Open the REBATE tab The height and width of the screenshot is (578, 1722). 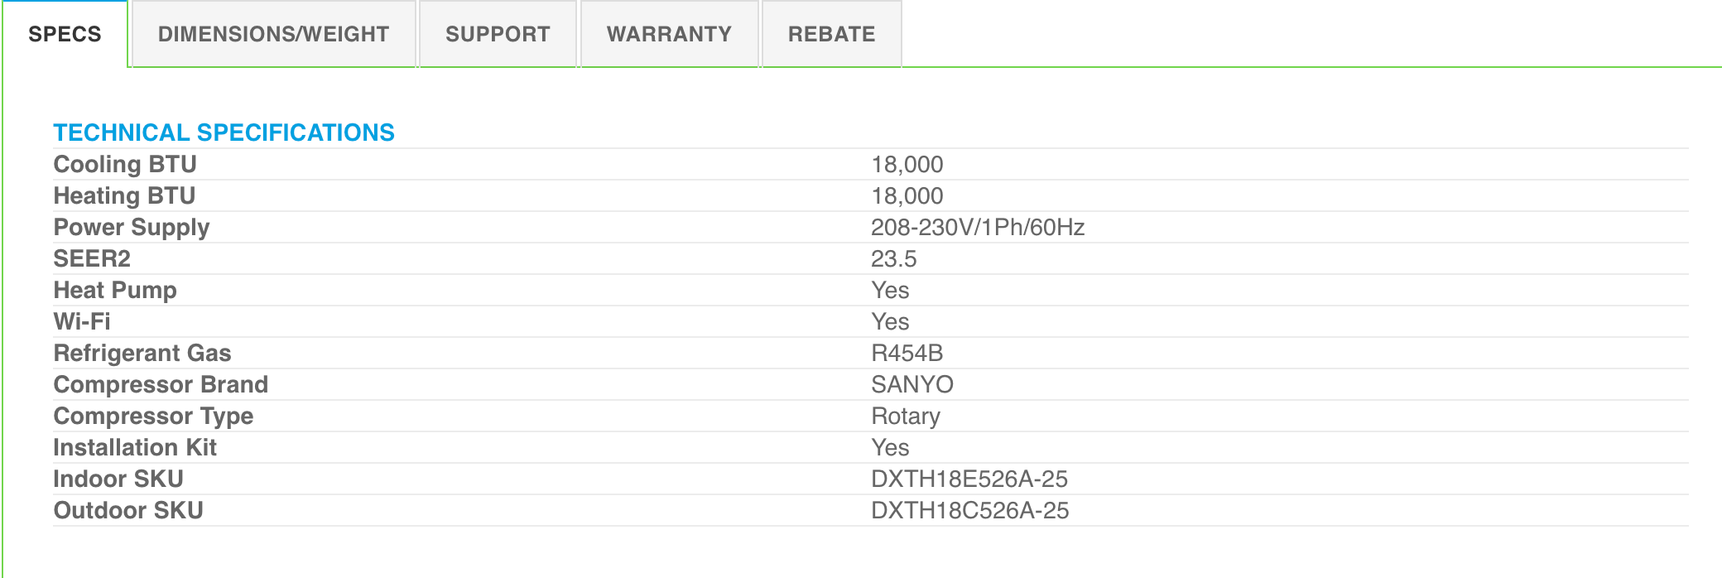click(830, 34)
